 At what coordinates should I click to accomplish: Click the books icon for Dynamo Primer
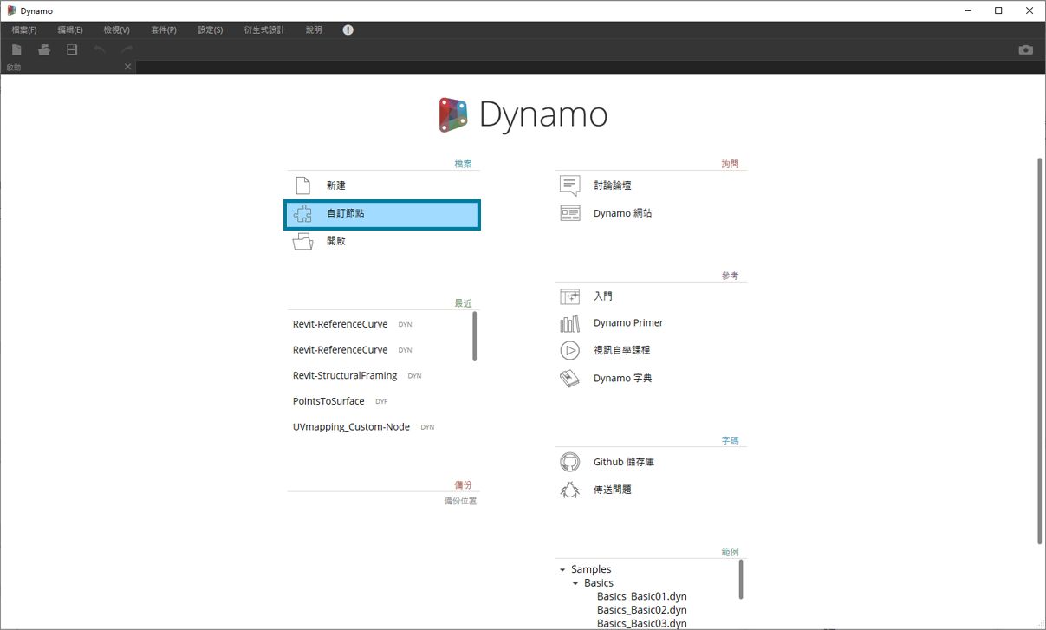[569, 323]
